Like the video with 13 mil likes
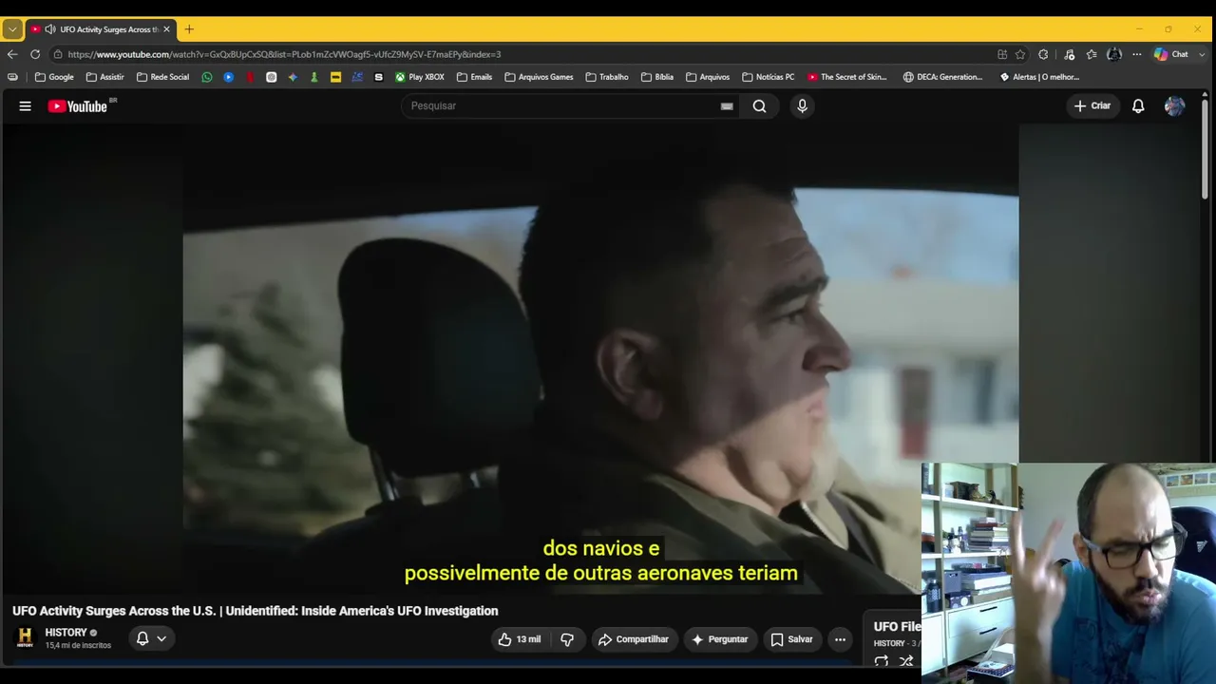The height and width of the screenshot is (684, 1216). [x=519, y=639]
